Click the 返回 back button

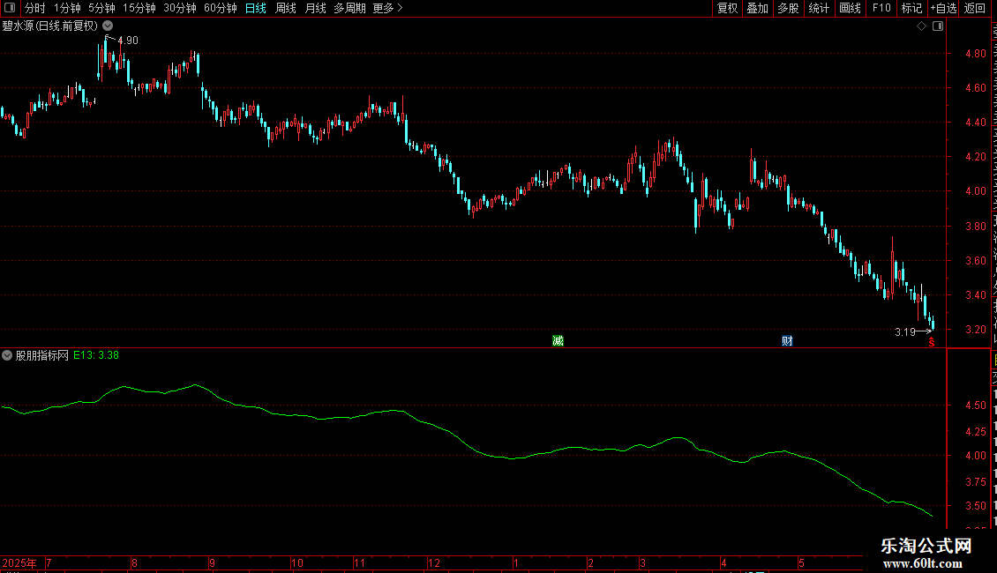click(x=974, y=8)
